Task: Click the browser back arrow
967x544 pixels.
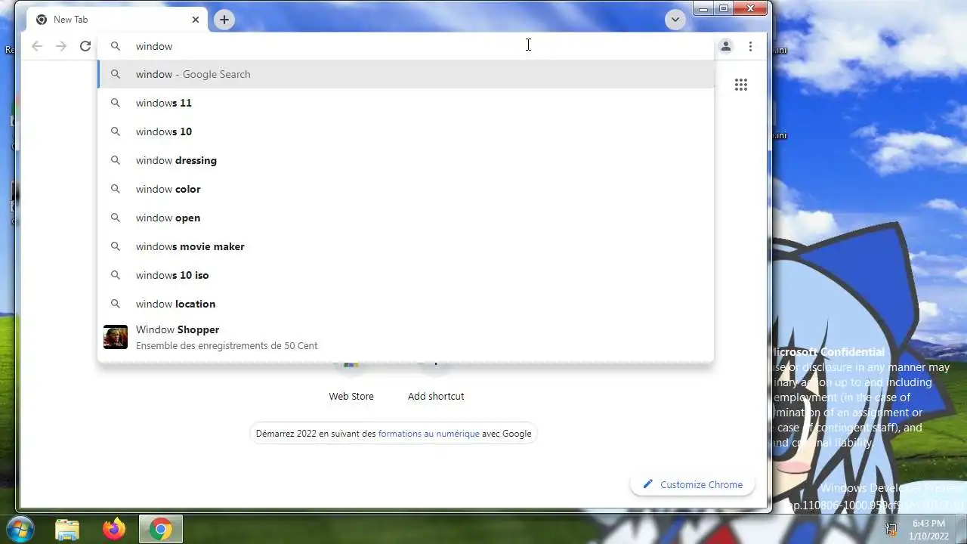Action: [37, 46]
